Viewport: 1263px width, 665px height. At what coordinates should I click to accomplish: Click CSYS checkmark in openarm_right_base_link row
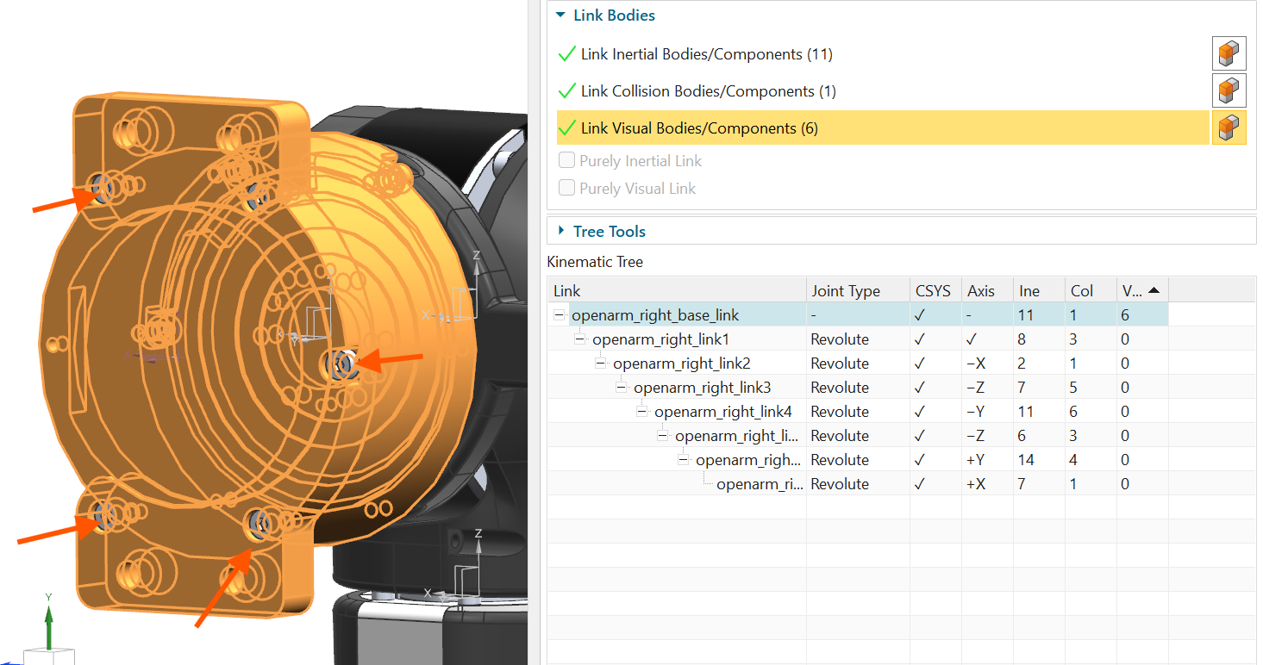pos(920,315)
